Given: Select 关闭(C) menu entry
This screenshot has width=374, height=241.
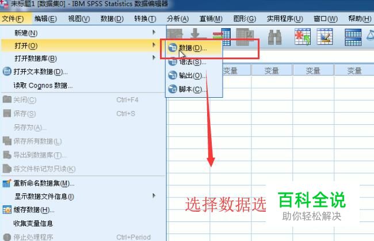Looking at the screenshot, I should [x=83, y=100].
